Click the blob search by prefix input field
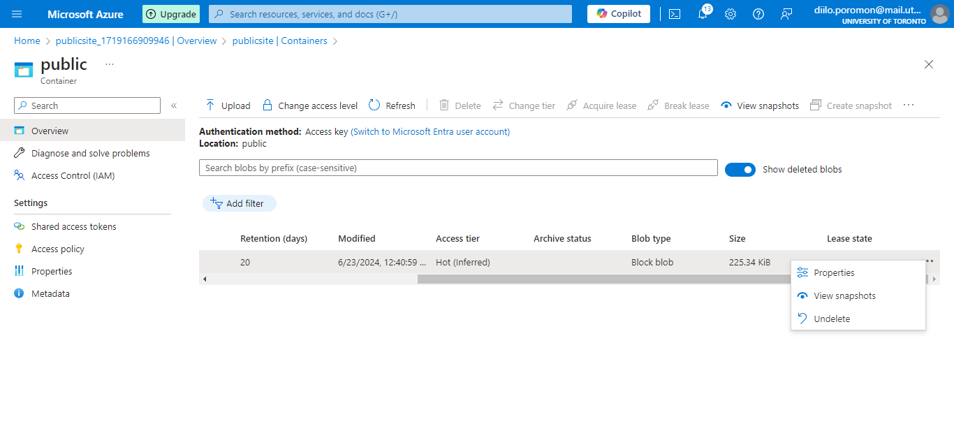954x424 pixels. click(457, 168)
